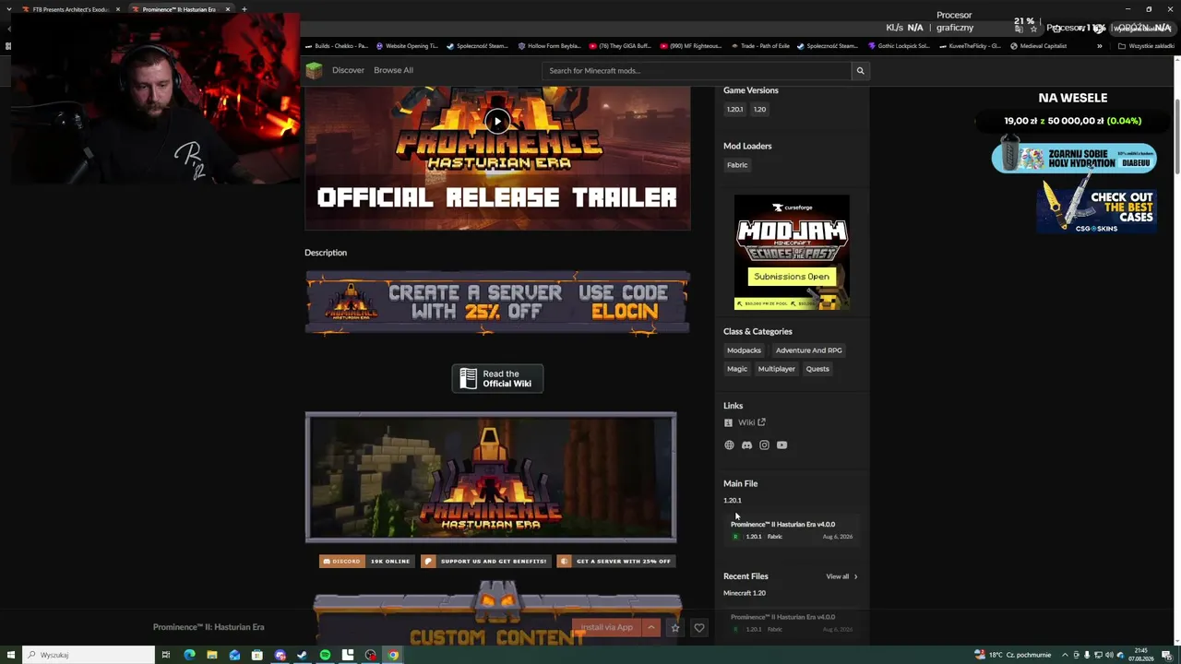Open the Adventure And RPG category tag
The image size is (1181, 664).
(808, 350)
